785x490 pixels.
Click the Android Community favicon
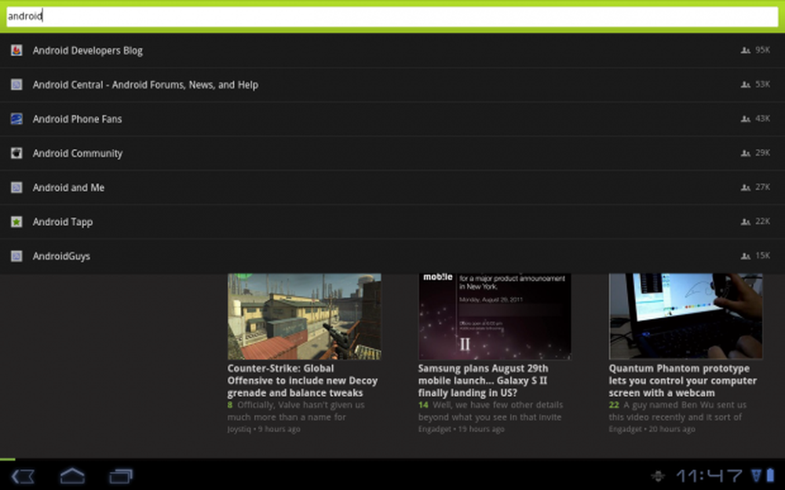(x=16, y=153)
